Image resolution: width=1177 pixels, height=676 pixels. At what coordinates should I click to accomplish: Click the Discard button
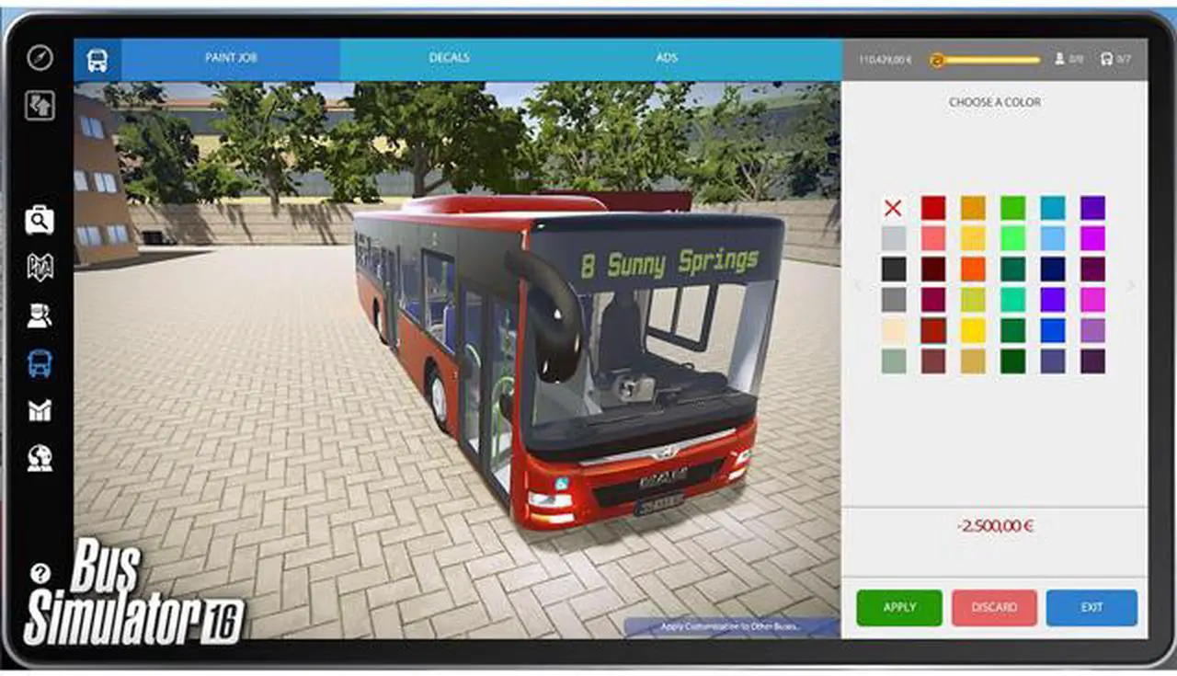[x=994, y=607]
